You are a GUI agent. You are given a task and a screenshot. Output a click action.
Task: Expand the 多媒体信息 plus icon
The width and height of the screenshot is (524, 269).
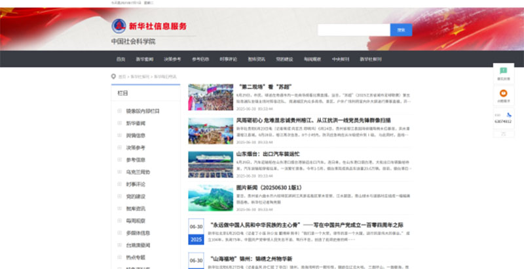click(120, 232)
